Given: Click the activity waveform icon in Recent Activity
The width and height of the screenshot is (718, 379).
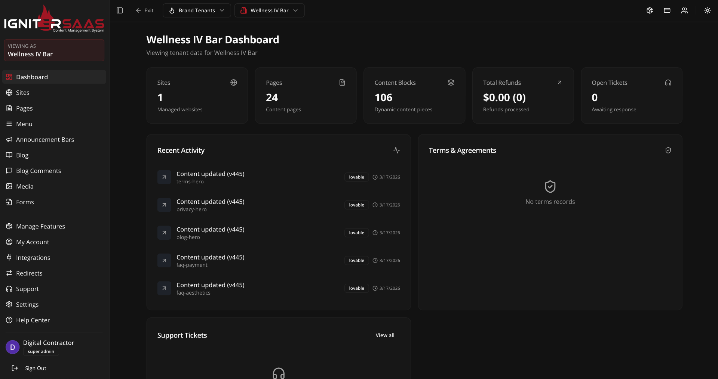Looking at the screenshot, I should pos(397,150).
